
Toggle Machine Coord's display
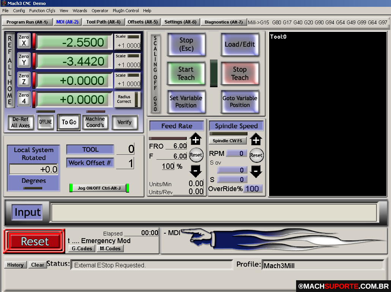tap(95, 122)
